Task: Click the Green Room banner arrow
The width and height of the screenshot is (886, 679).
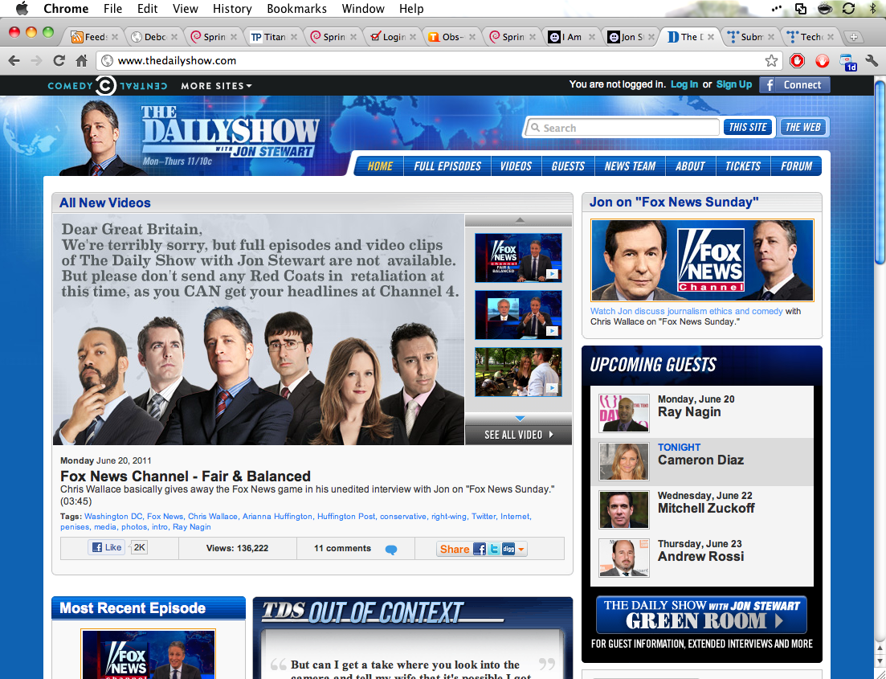Action: (779, 621)
